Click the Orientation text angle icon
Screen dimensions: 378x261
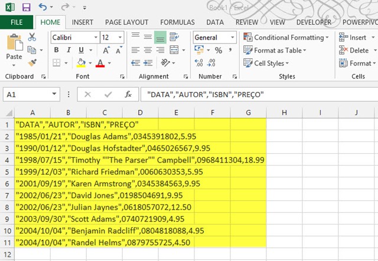click(165, 63)
